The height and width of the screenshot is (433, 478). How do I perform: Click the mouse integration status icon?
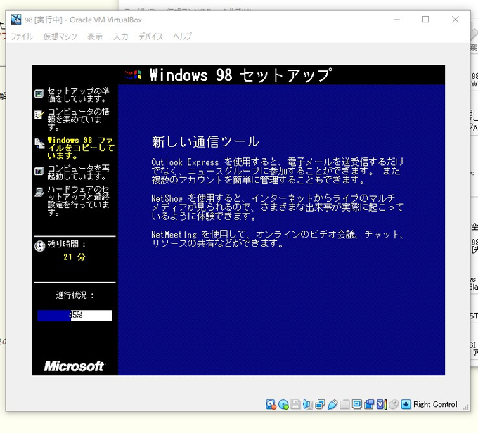[x=394, y=404]
